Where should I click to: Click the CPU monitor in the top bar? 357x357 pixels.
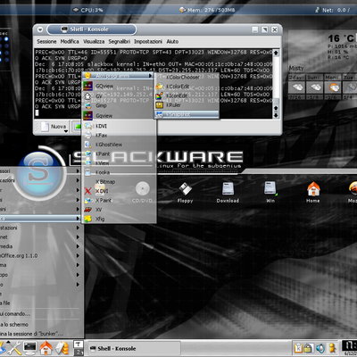point(88,10)
